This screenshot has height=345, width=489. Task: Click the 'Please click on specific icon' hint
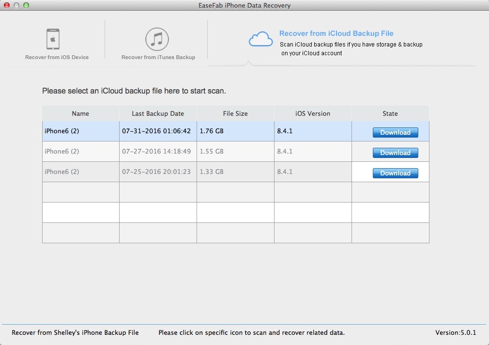tap(251, 332)
